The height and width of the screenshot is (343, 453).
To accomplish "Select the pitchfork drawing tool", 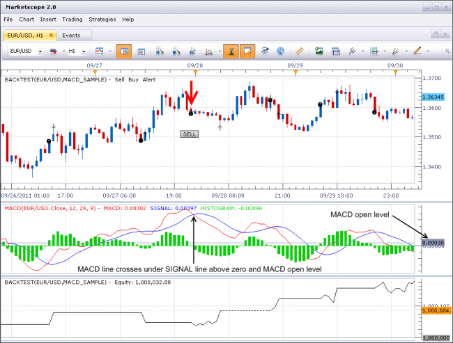I will pyautogui.click(x=352, y=51).
